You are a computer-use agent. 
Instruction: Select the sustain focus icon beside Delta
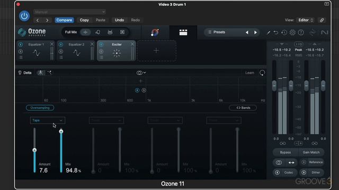pyautogui.click(x=49, y=73)
